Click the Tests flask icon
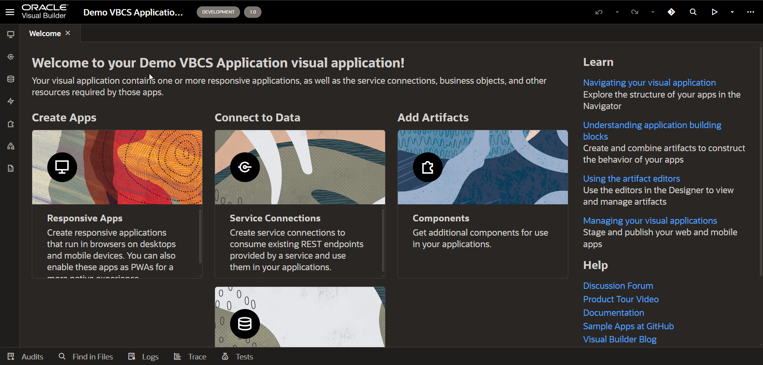Viewport: 763px width, 365px height. coord(225,356)
